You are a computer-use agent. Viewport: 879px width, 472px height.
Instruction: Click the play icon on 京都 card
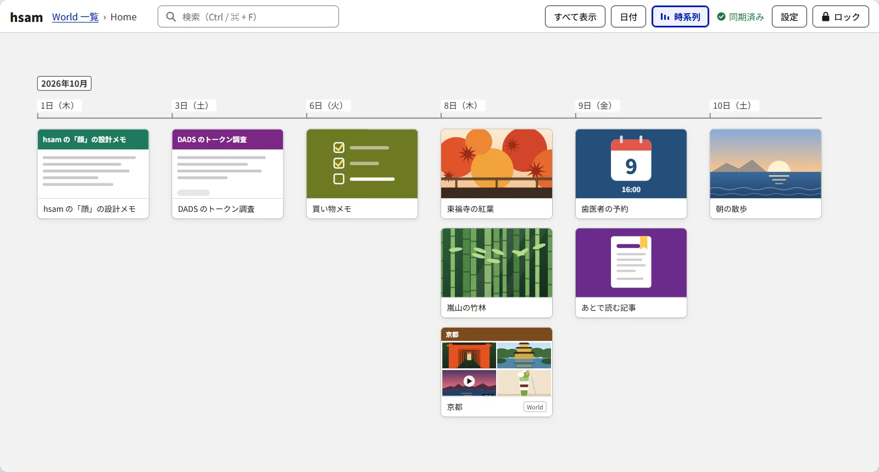pyautogui.click(x=469, y=381)
